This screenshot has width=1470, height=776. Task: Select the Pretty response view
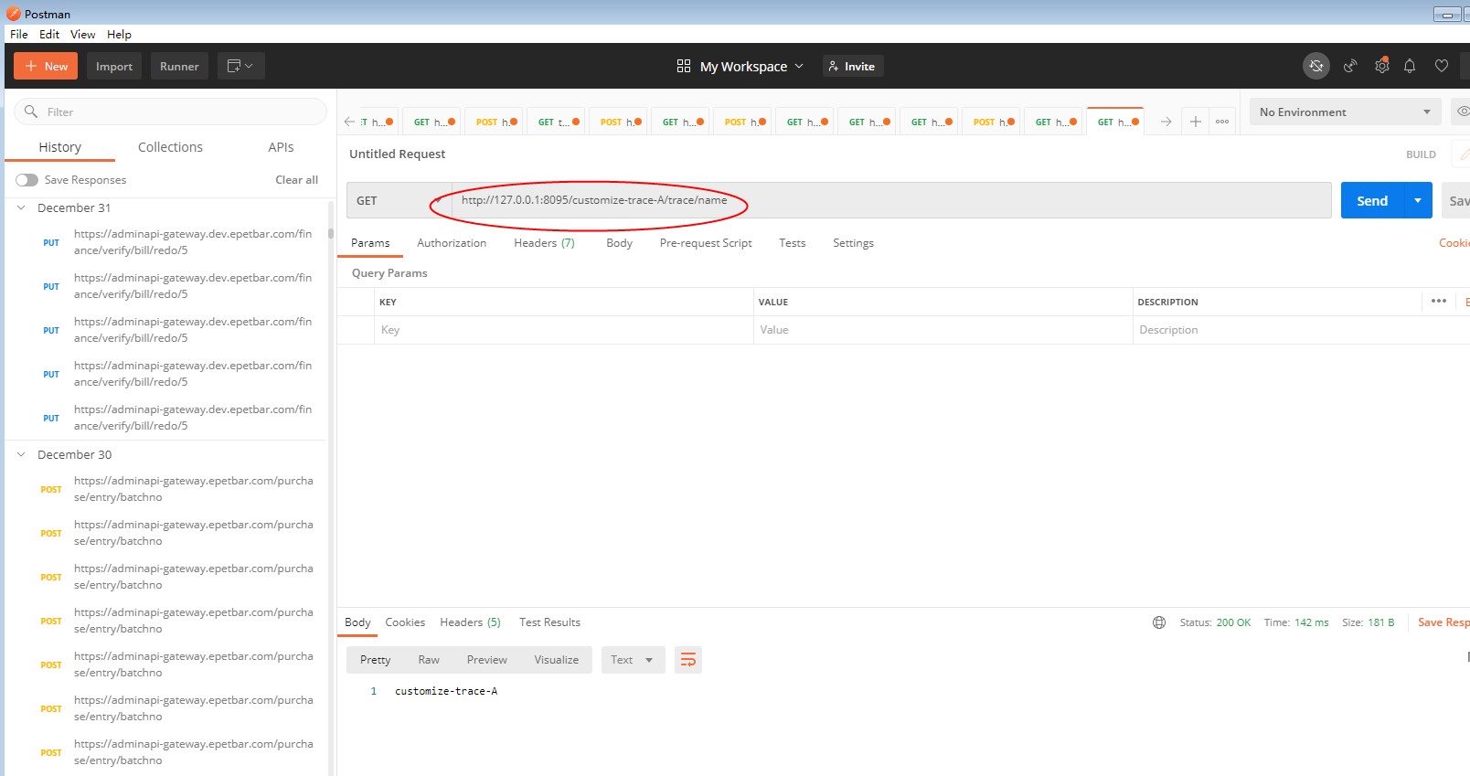click(x=375, y=660)
